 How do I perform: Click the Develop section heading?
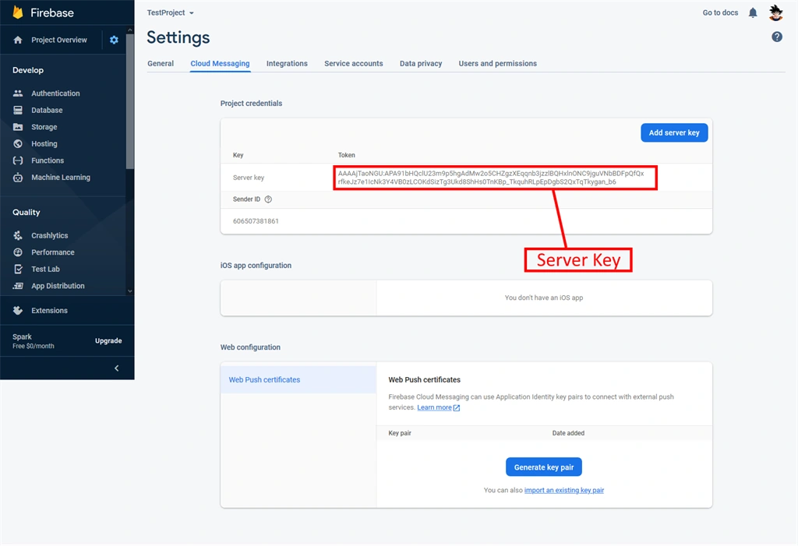click(x=28, y=70)
